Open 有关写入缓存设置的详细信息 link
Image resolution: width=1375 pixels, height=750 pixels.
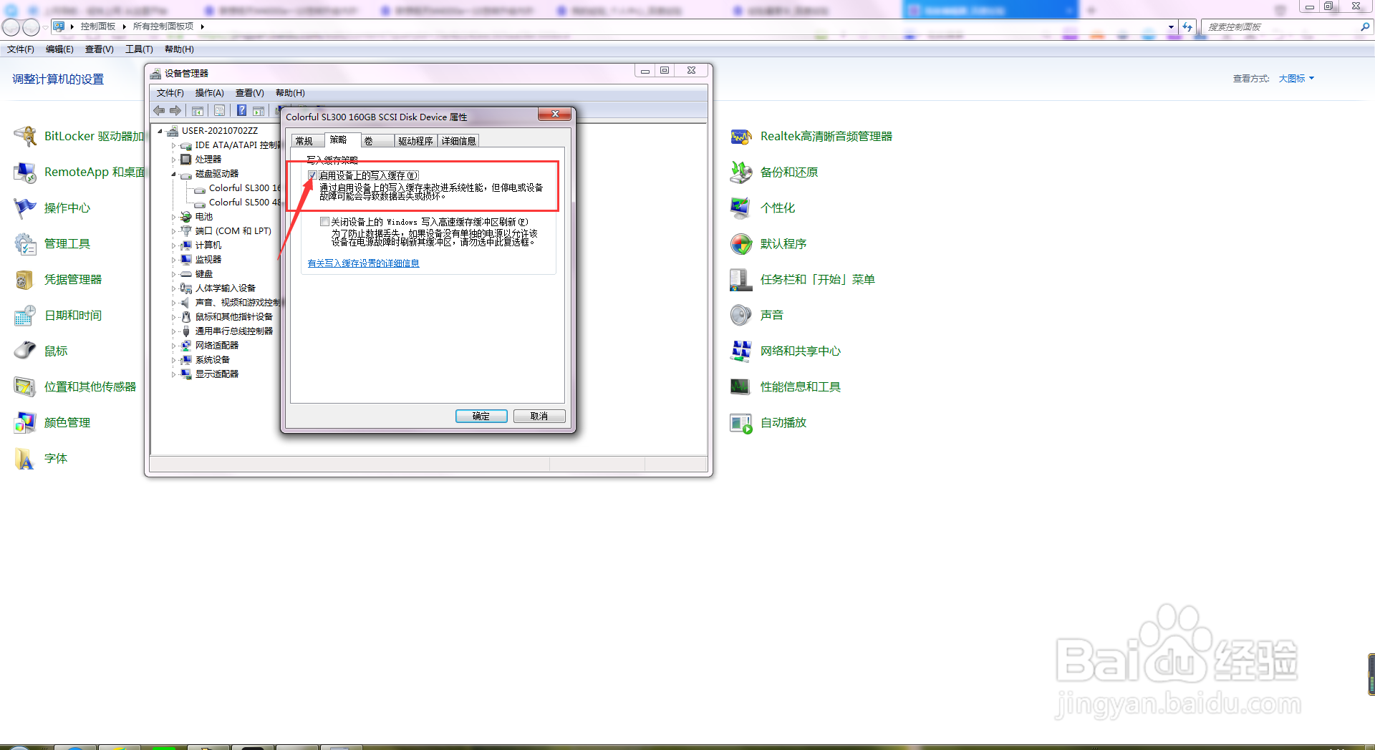coord(363,263)
